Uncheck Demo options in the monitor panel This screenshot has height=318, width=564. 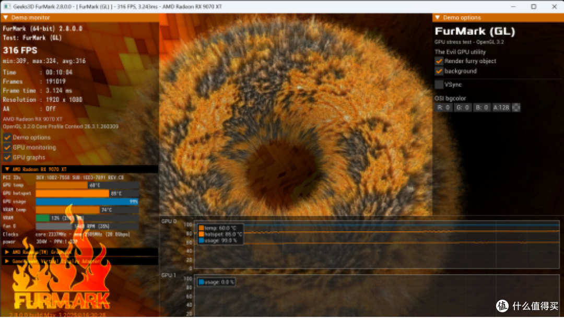tap(7, 137)
